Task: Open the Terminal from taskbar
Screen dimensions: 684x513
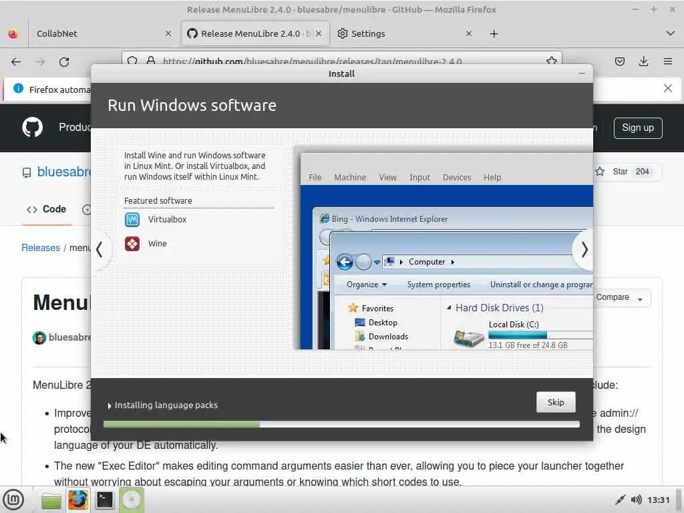Action: pos(105,500)
